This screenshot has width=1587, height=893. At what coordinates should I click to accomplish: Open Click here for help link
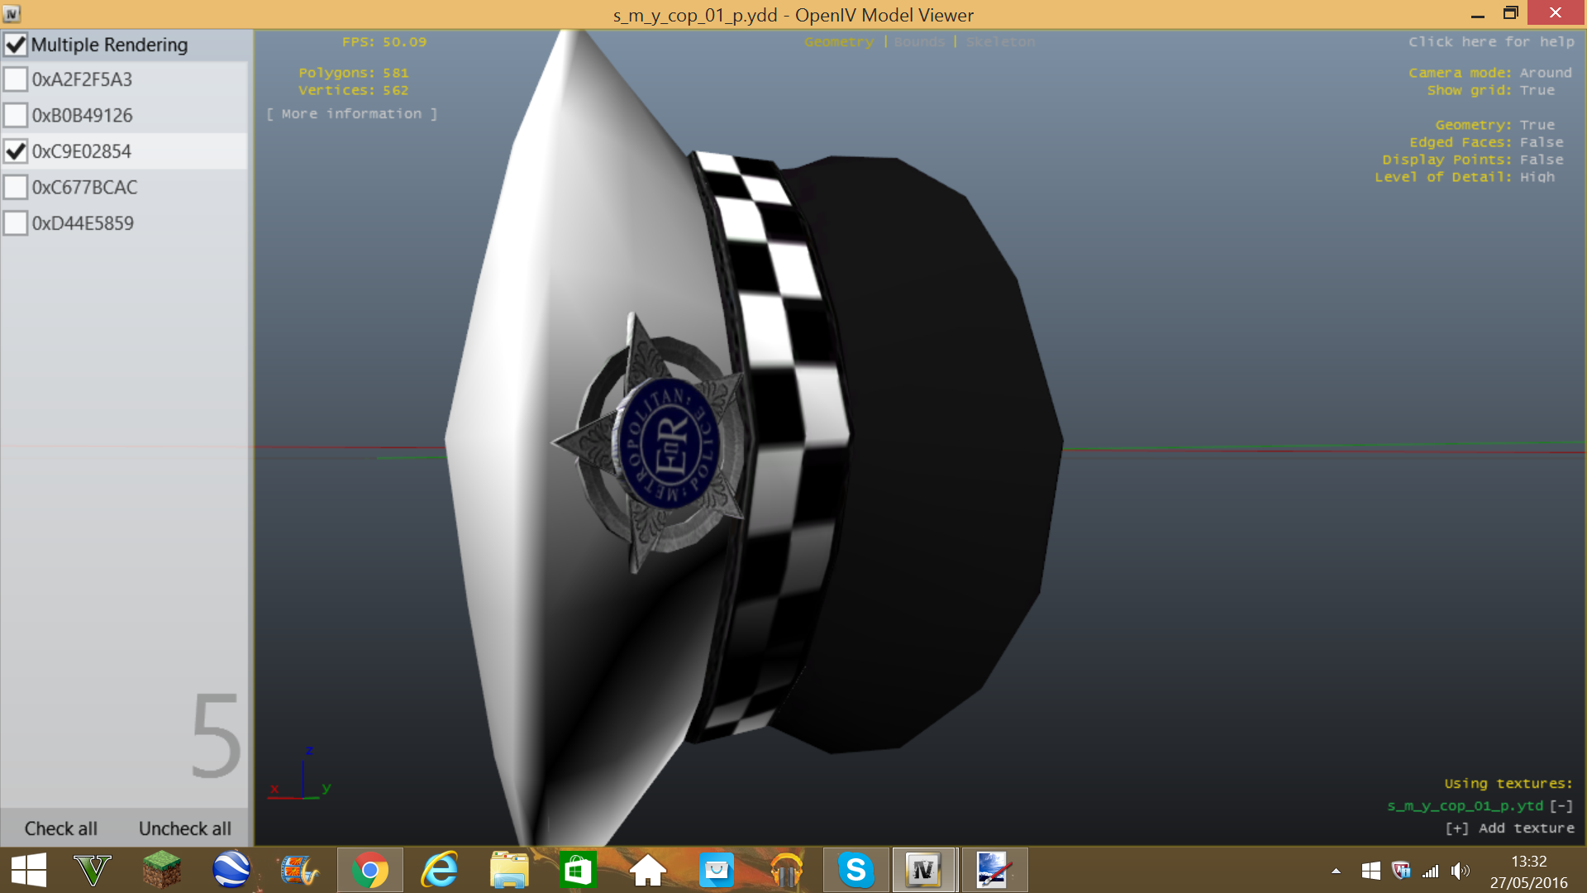(x=1491, y=42)
